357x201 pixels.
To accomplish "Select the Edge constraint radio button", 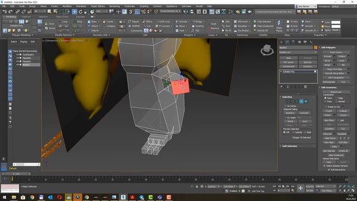I will [x=336, y=98].
